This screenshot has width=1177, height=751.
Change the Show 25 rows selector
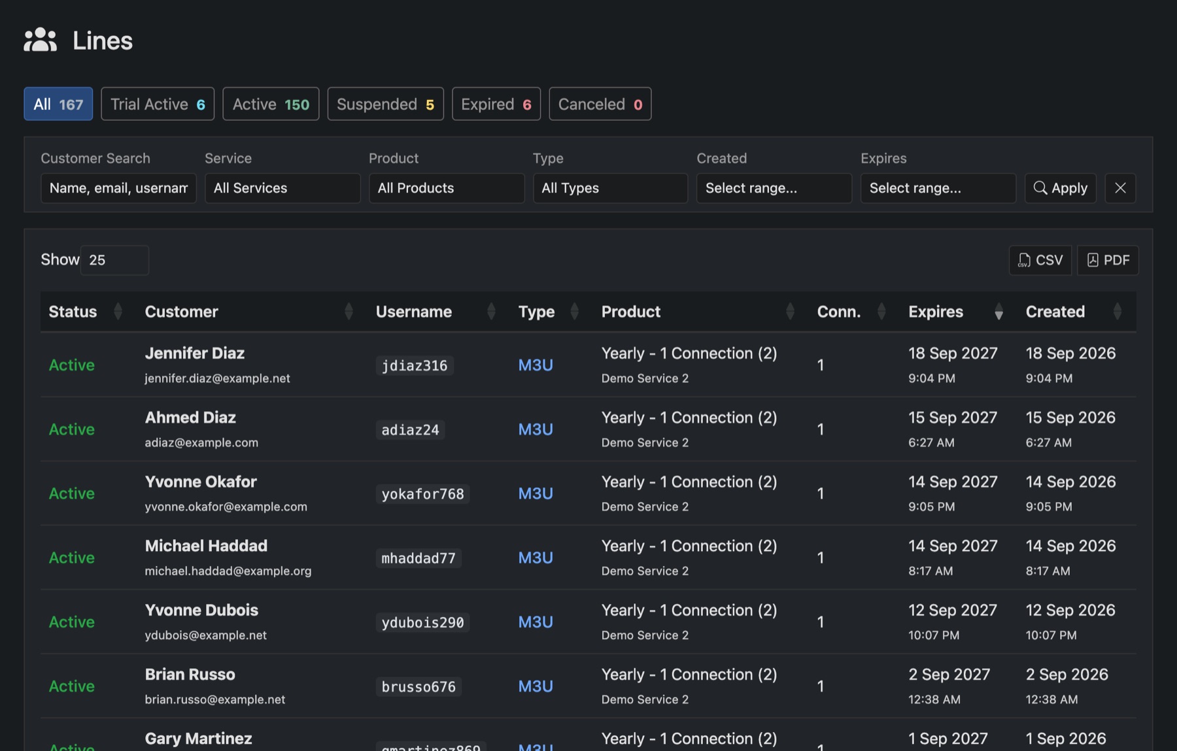pyautogui.click(x=114, y=260)
